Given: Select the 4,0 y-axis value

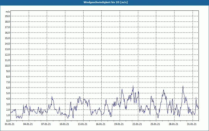Looking at the screenshot, I should pyautogui.click(x=8, y=99).
